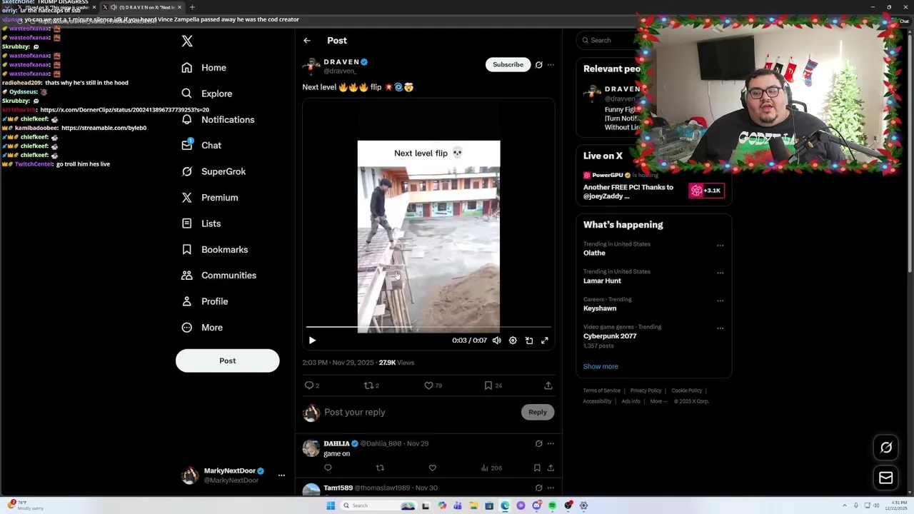Open Privacy Policy link
Image resolution: width=914 pixels, height=514 pixels.
(x=646, y=390)
